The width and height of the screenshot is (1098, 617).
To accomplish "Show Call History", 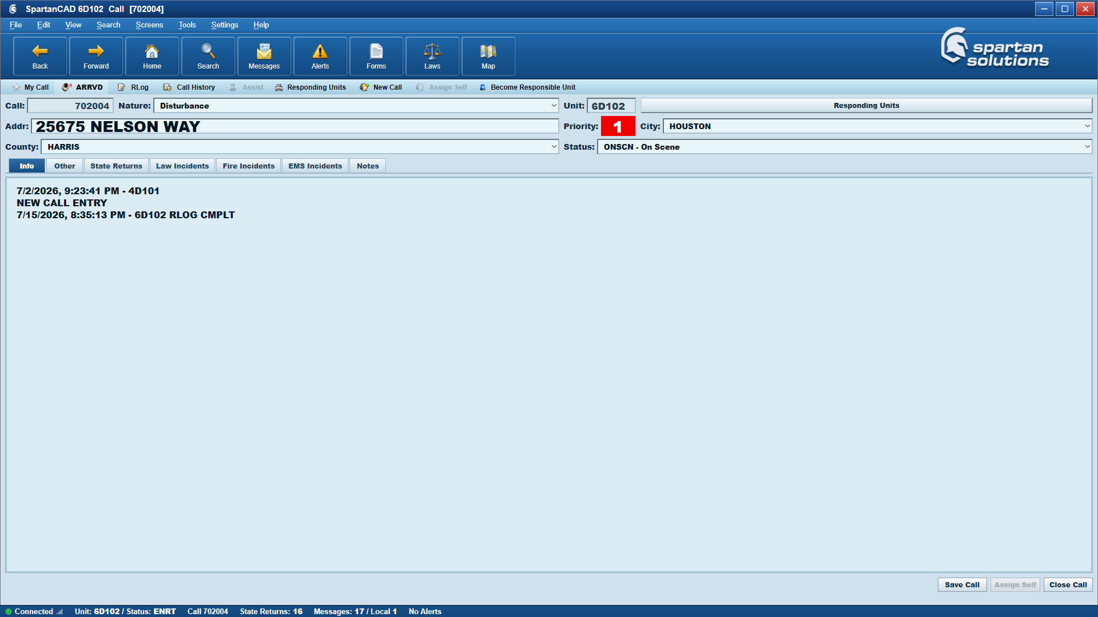I will coord(189,87).
